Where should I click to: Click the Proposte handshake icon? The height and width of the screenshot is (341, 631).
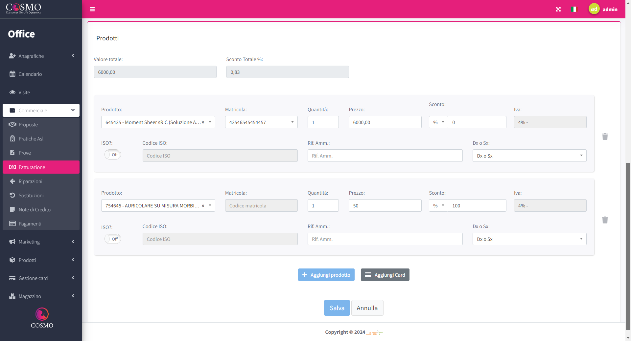point(12,124)
